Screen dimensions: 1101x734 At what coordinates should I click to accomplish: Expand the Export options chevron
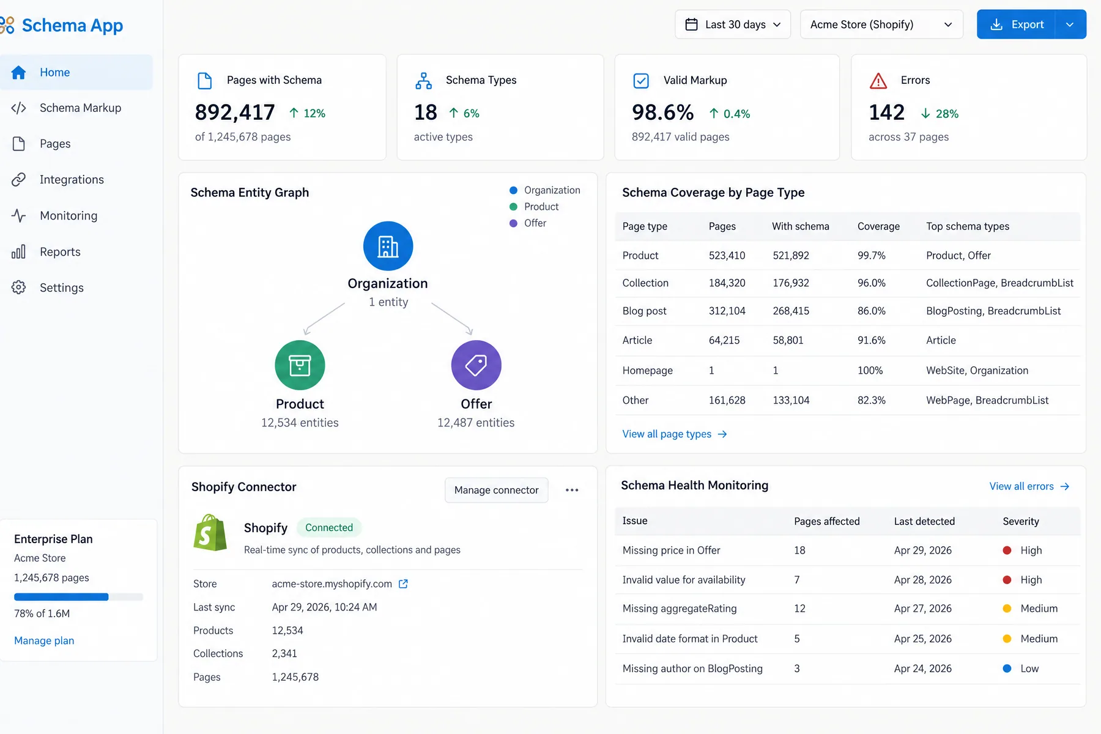1070,24
